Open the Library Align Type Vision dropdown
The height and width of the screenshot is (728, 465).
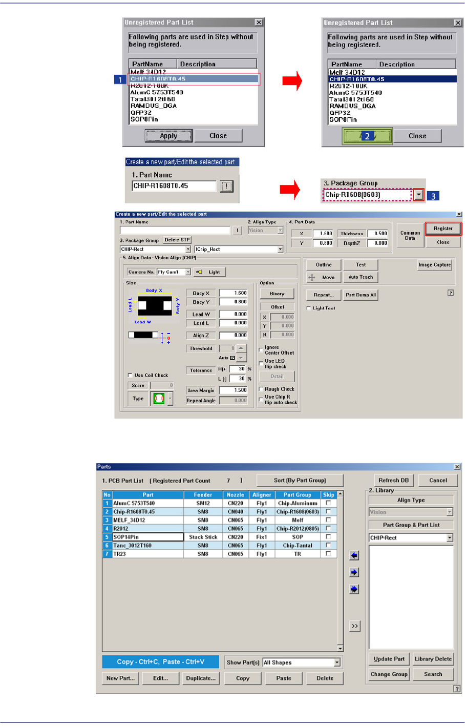450,512
